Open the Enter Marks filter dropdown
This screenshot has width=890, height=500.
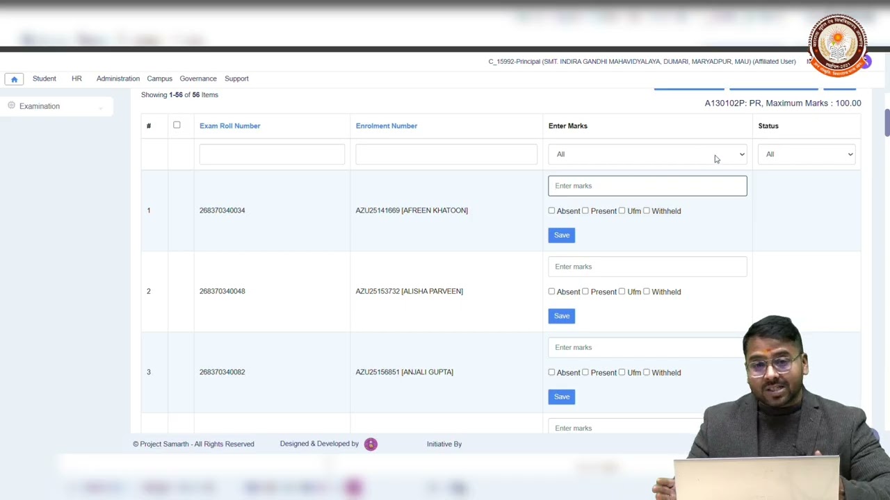click(x=647, y=154)
